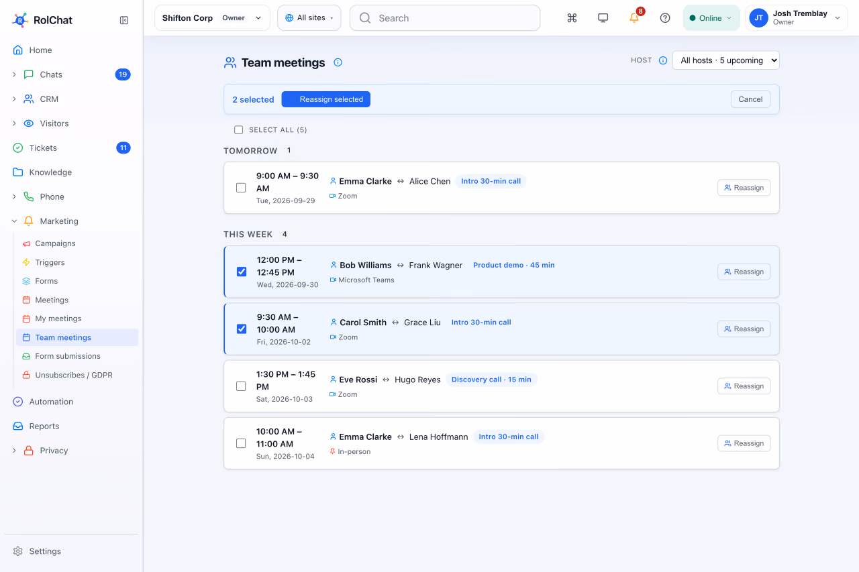Click the monitor display icon
The image size is (859, 572).
coord(603,18)
